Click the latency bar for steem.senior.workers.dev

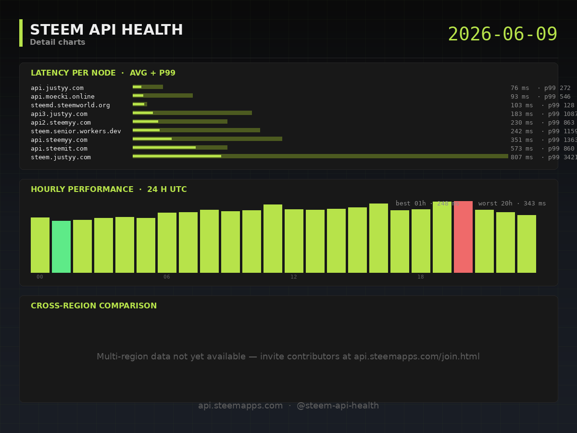(196, 130)
